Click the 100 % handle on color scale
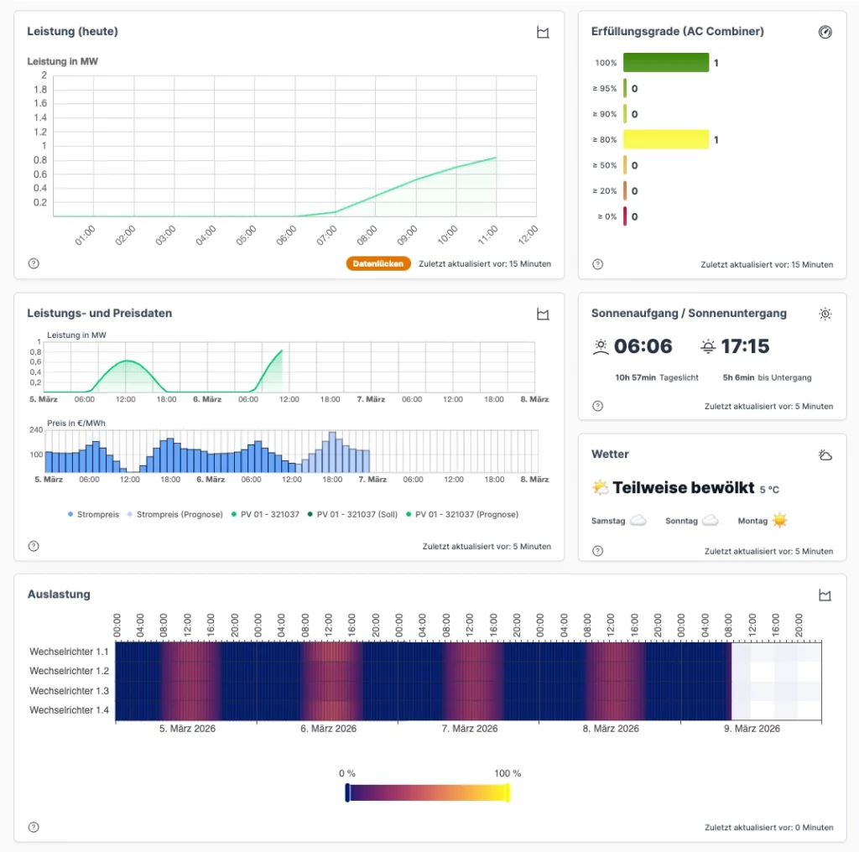 point(508,792)
